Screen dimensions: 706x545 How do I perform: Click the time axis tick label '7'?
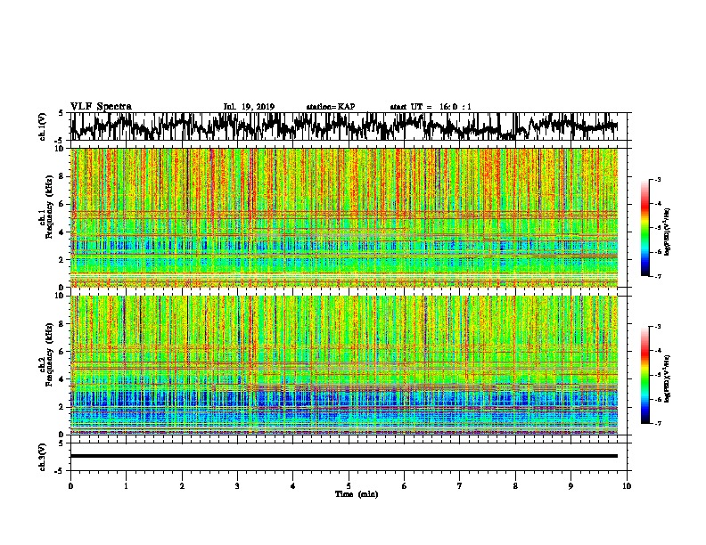[460, 486]
